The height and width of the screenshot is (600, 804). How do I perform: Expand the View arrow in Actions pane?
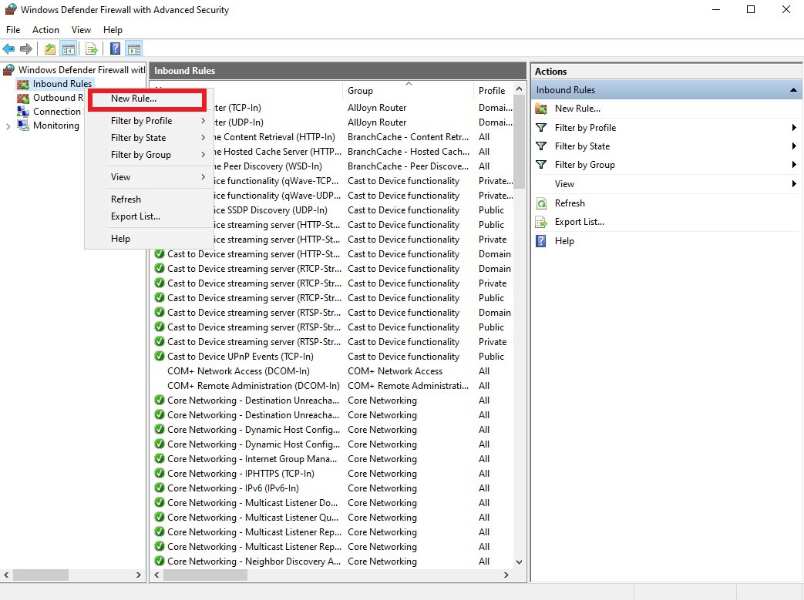pyautogui.click(x=794, y=184)
